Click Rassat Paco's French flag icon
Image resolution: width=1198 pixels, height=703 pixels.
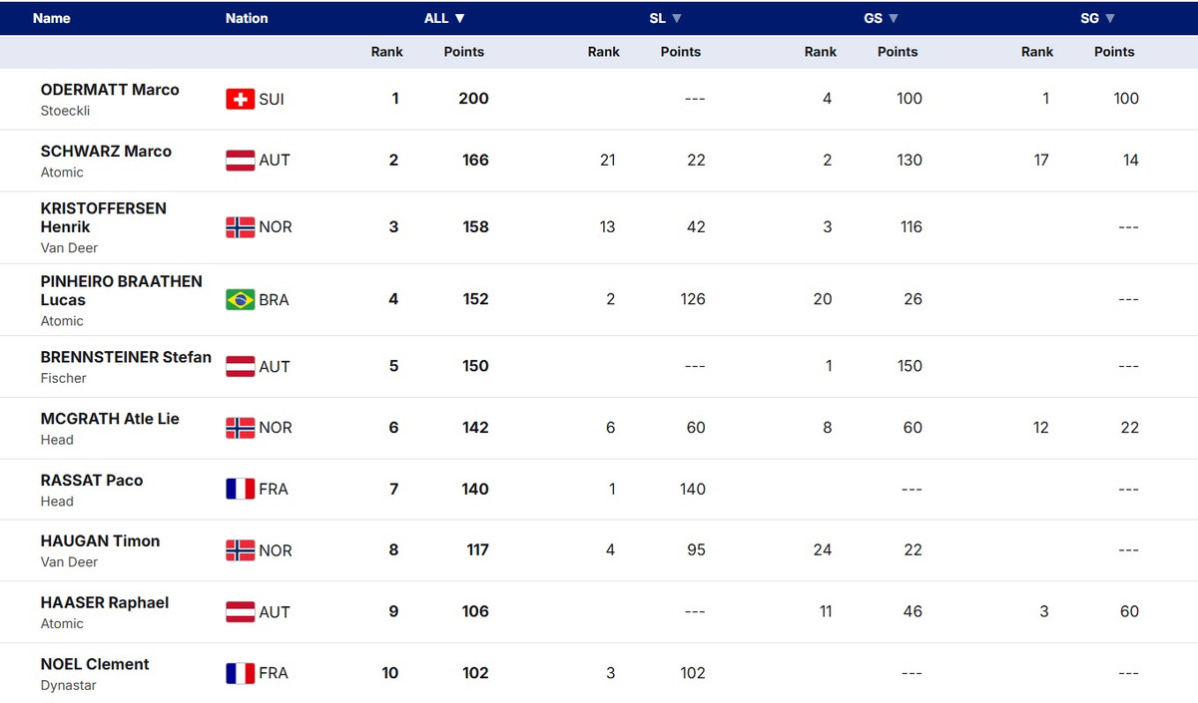240,489
